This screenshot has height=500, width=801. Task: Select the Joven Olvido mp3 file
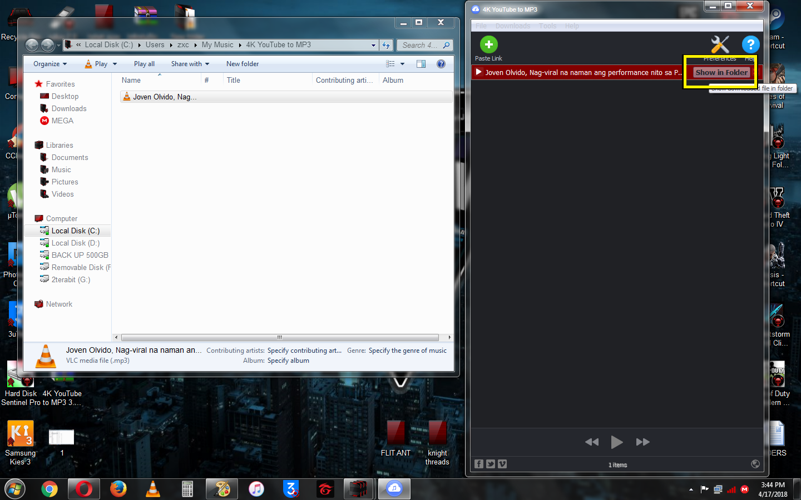tap(286, 97)
